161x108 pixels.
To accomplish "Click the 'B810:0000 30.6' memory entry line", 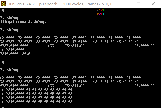I will pos(15,54).
